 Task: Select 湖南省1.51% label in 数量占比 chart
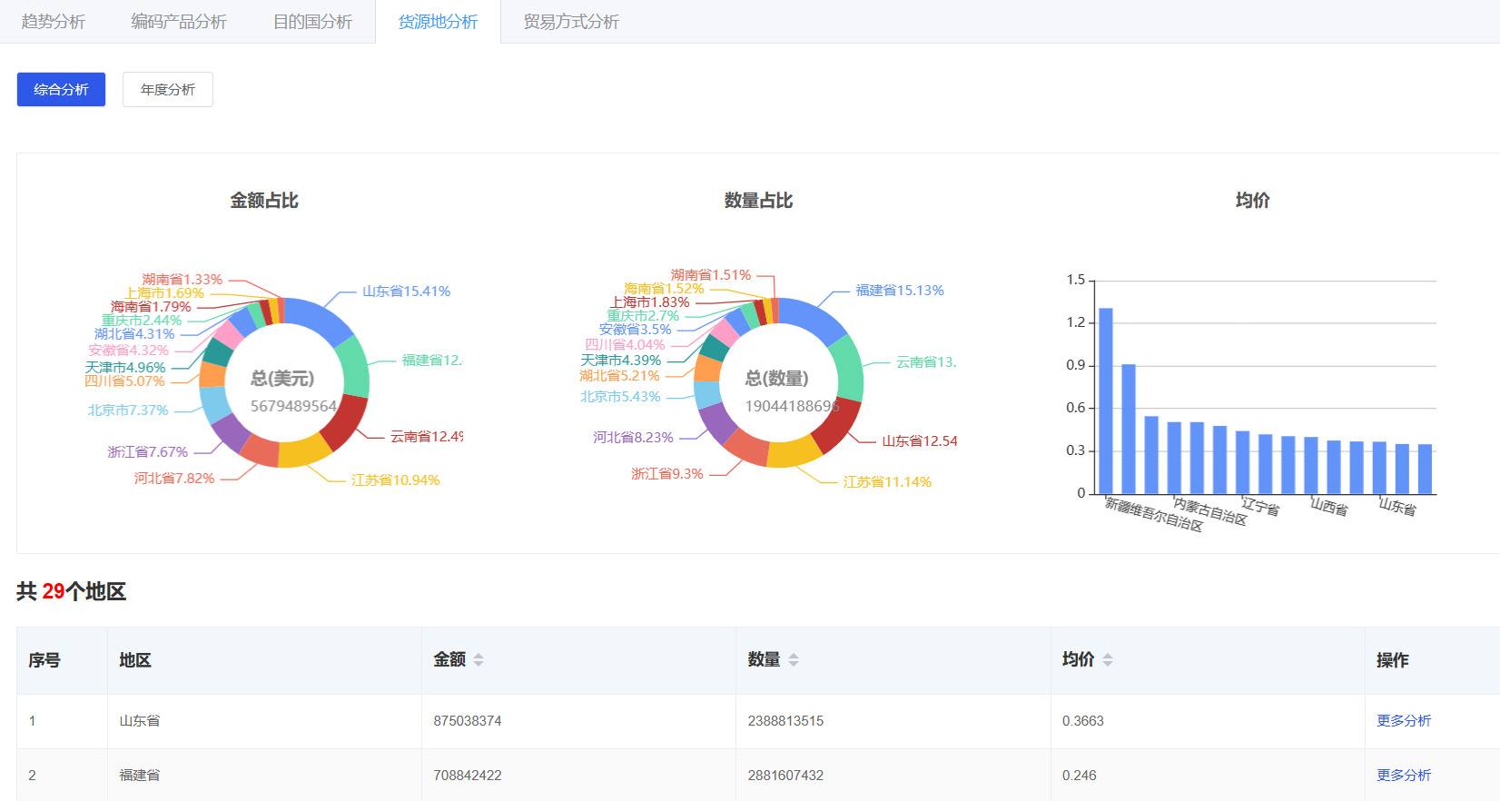(711, 275)
